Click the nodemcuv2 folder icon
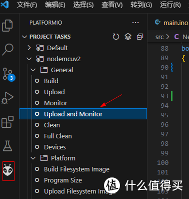The height and width of the screenshot is (199, 189). point(40,59)
